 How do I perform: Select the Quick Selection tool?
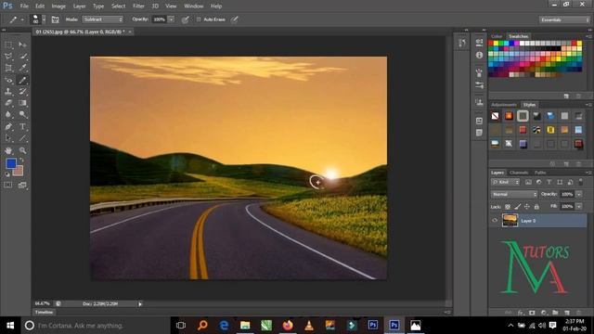pyautogui.click(x=22, y=57)
